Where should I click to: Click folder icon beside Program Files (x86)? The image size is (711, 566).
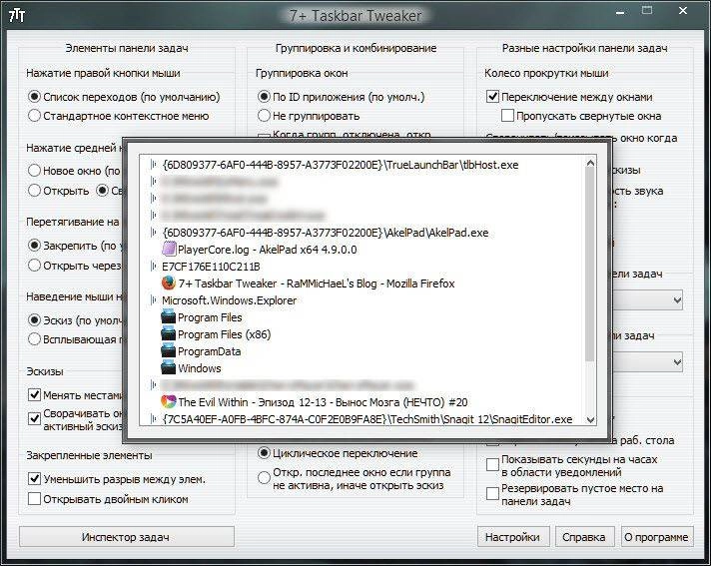tap(168, 334)
